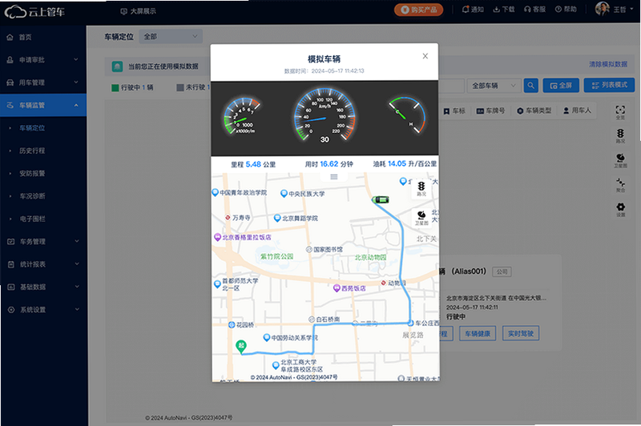This screenshot has width=641, height=426.
Task: Select 安防报警 submenu item
Action: [32, 174]
